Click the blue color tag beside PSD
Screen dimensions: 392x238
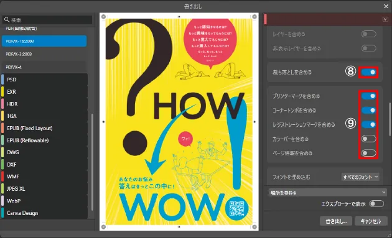[2, 80]
